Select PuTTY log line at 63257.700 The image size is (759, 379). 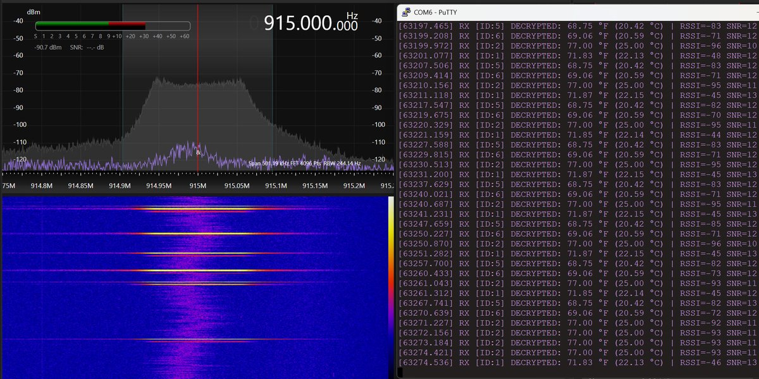click(x=577, y=263)
